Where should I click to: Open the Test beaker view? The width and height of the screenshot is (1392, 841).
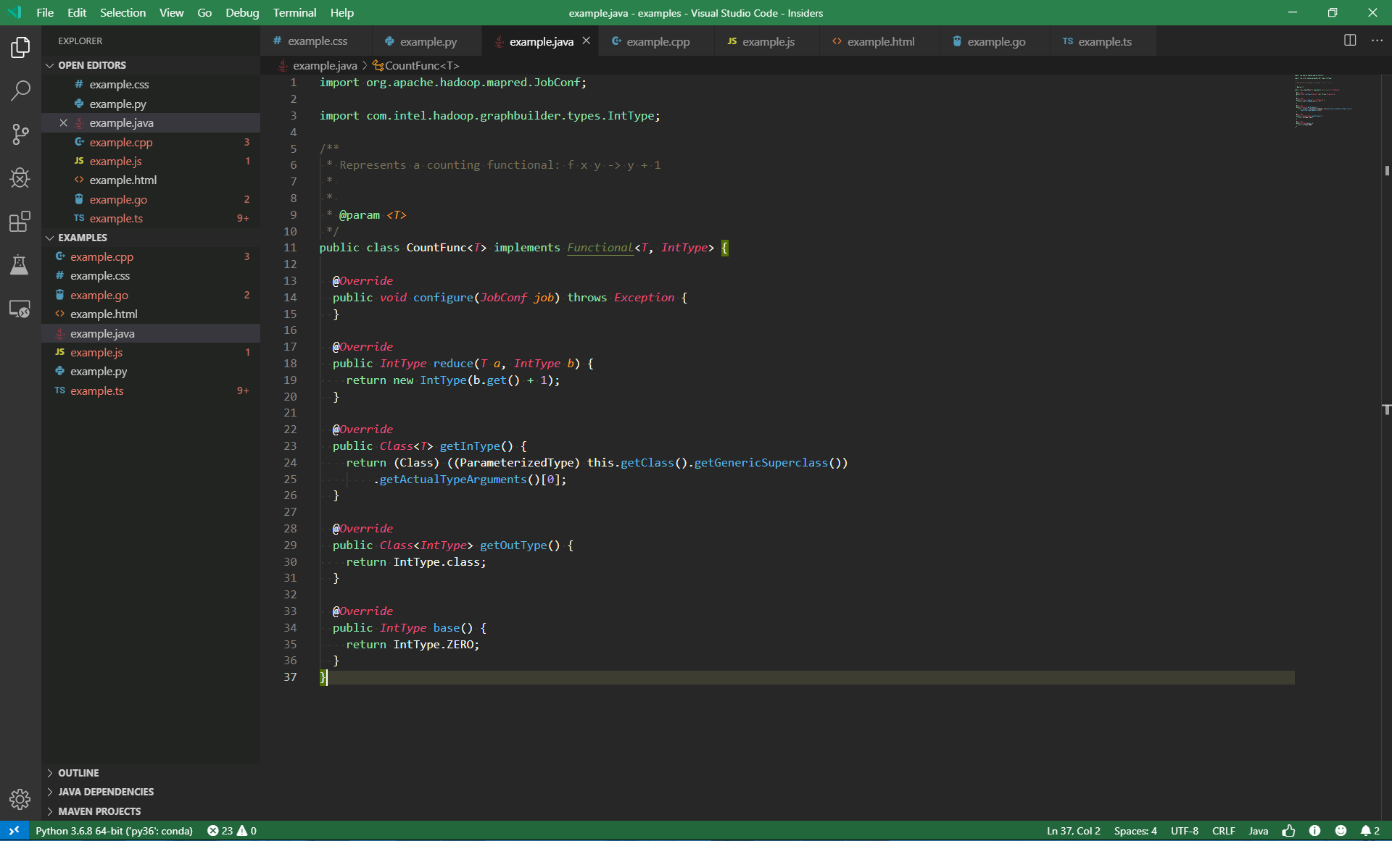click(x=20, y=265)
